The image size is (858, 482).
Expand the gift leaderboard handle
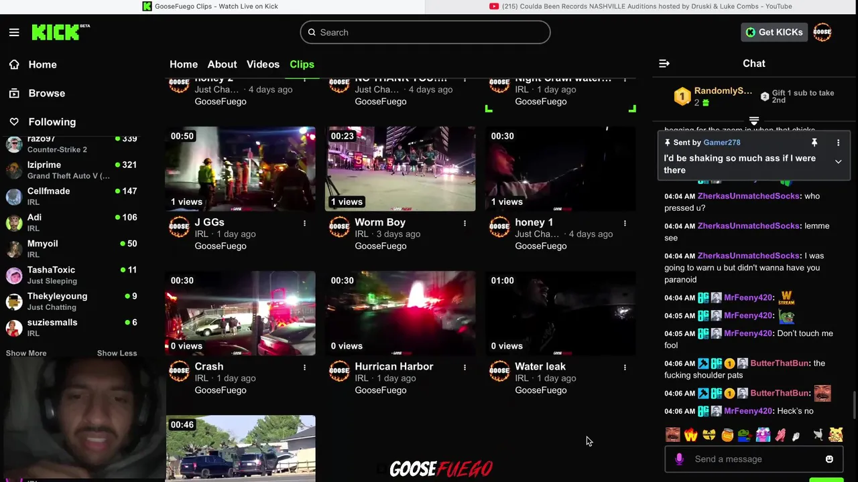tap(754, 121)
